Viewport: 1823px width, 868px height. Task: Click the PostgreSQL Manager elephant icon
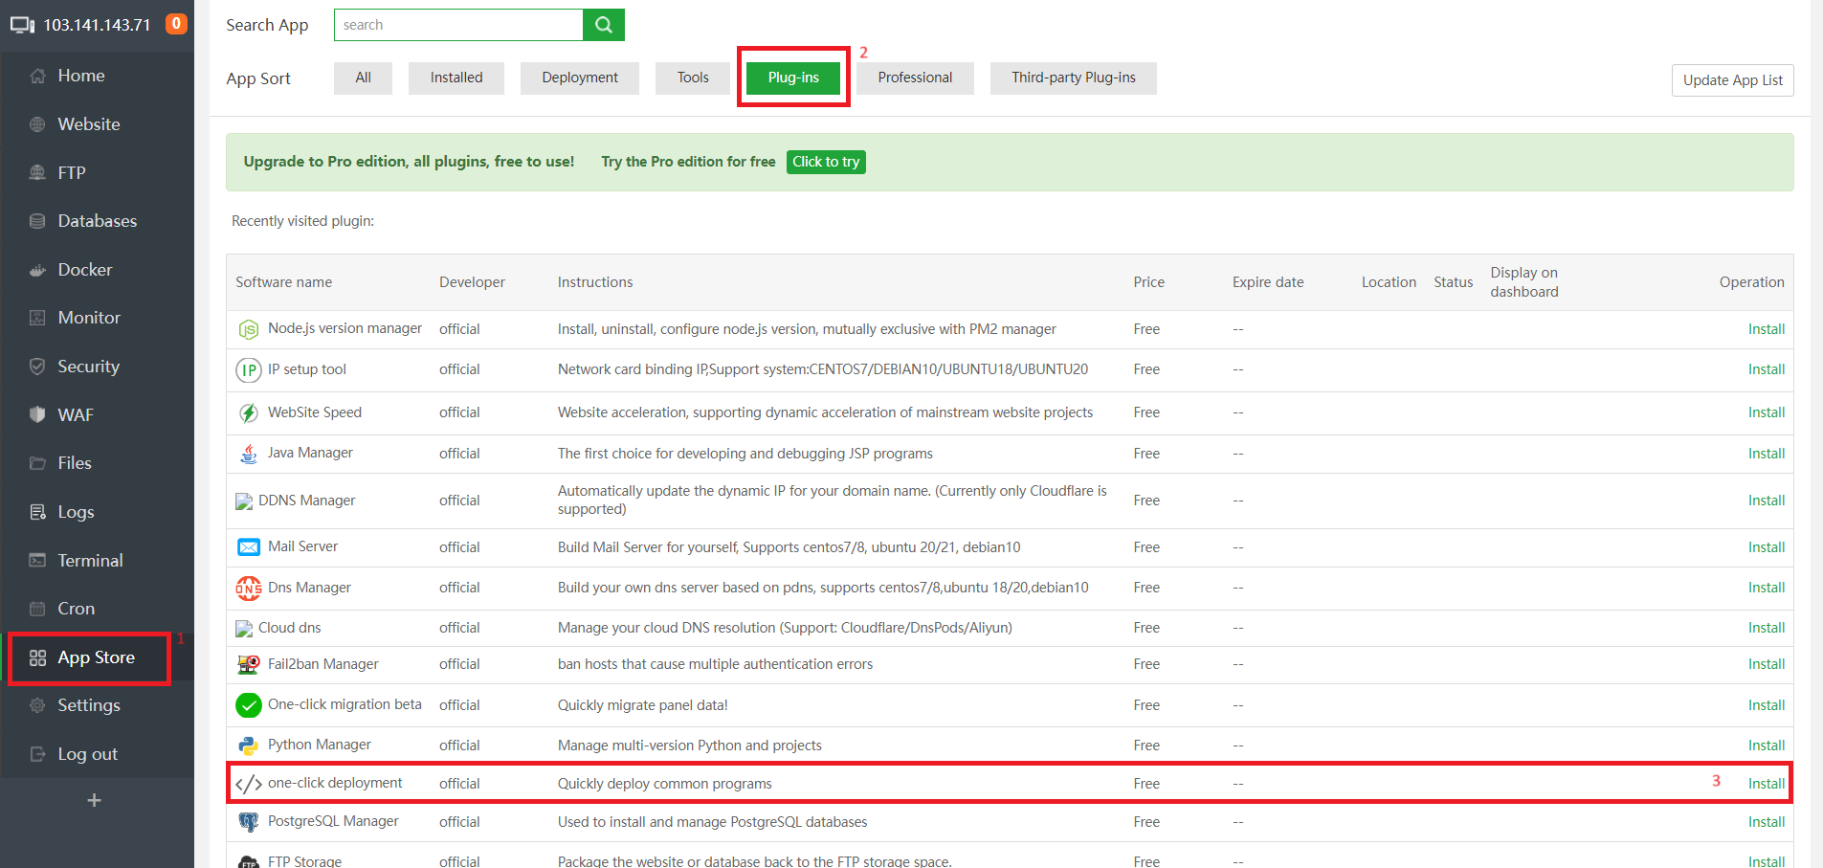pos(248,822)
